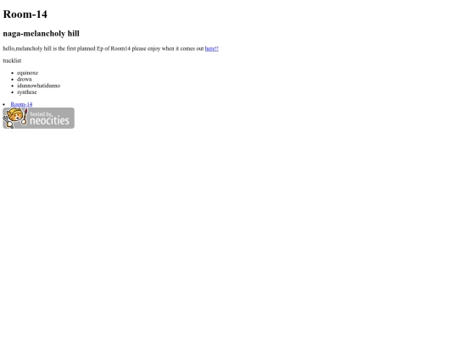458x343 pixels.
Task: Click the bullet beside "synthese"
Action: click(12, 92)
